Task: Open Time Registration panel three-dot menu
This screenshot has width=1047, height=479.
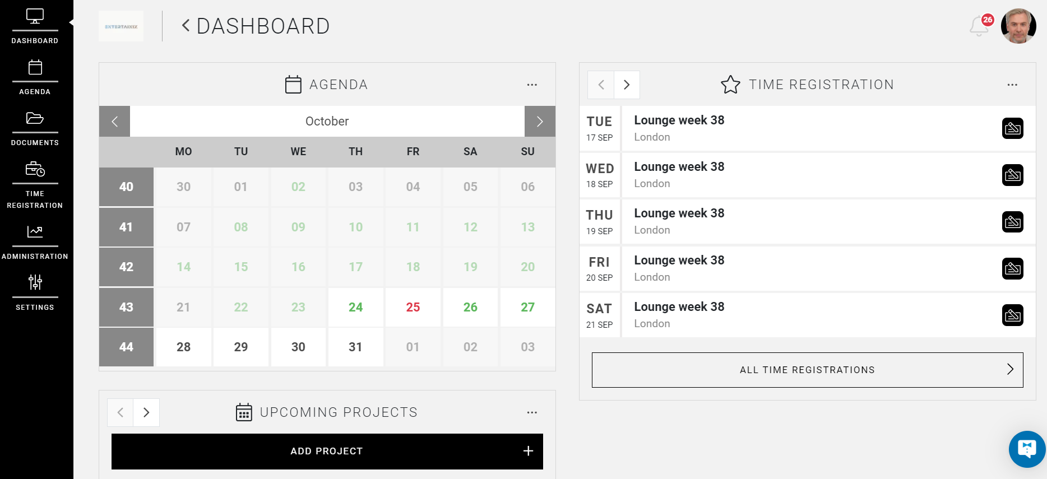Action: (x=1012, y=85)
